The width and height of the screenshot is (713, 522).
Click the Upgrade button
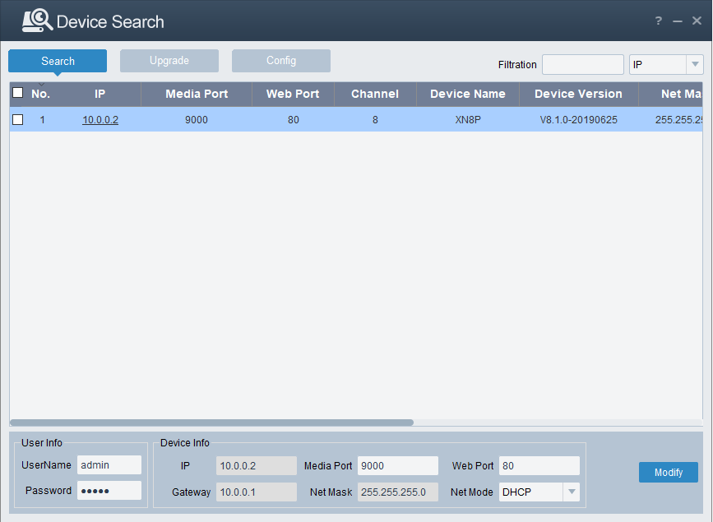[x=169, y=61]
